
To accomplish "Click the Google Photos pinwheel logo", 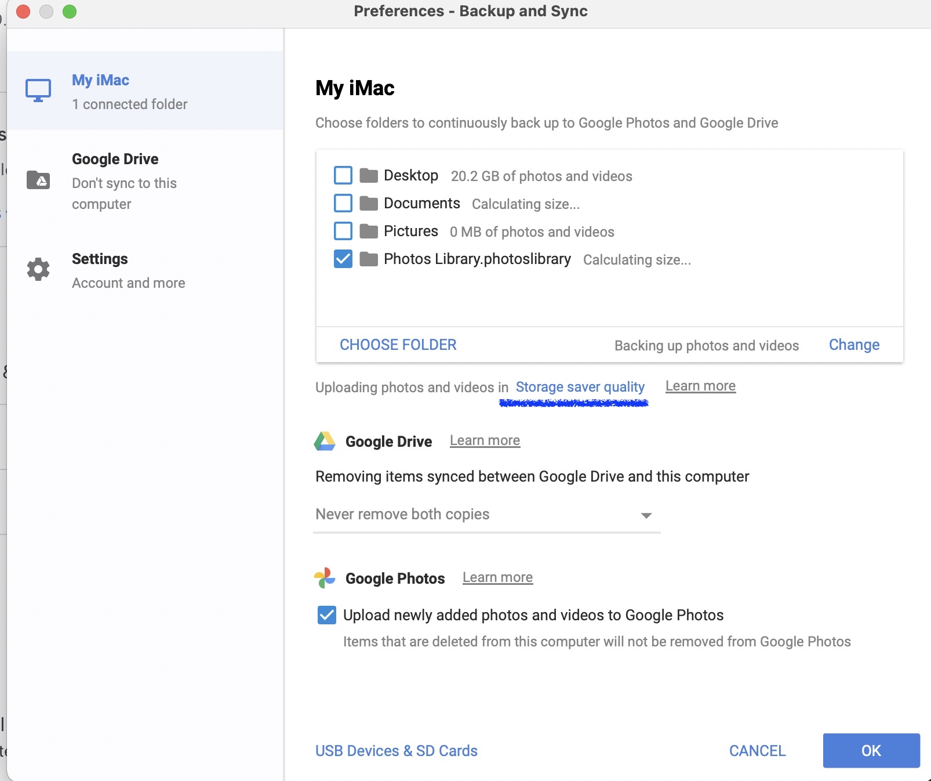I will [325, 578].
